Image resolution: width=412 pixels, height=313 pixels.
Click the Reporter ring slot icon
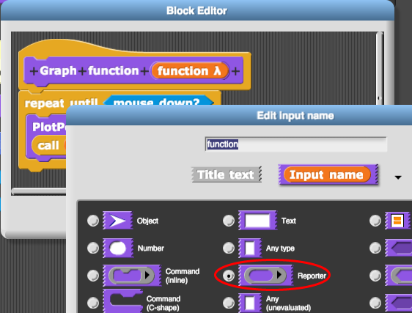point(265,275)
